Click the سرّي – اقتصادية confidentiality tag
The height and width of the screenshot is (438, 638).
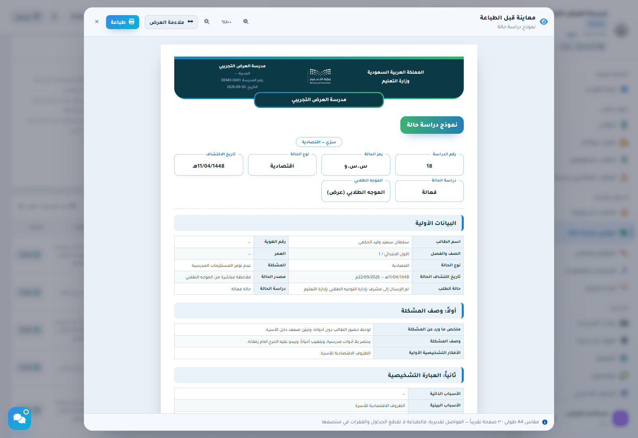(319, 142)
